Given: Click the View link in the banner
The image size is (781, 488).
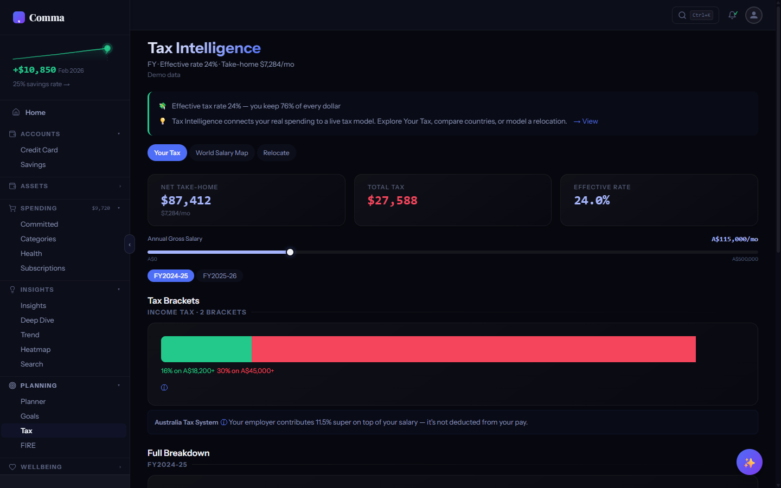Looking at the screenshot, I should (x=585, y=121).
